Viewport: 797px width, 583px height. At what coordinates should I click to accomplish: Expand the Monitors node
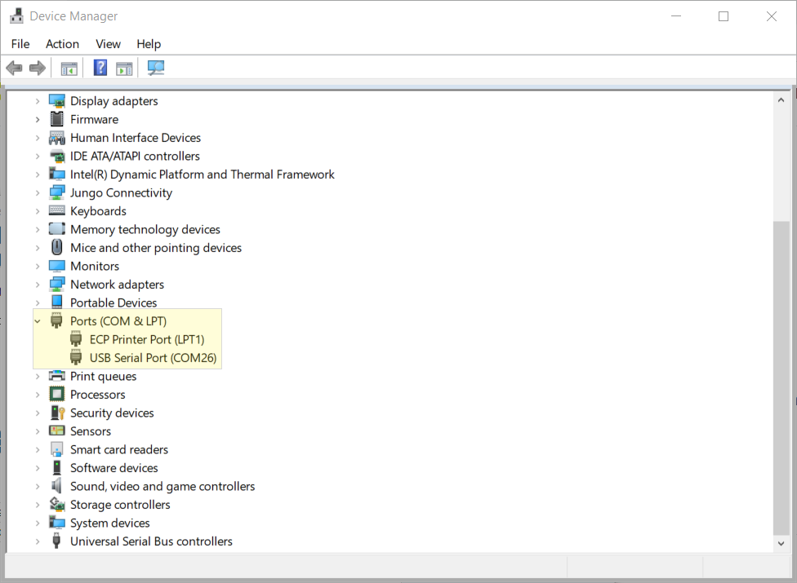38,267
